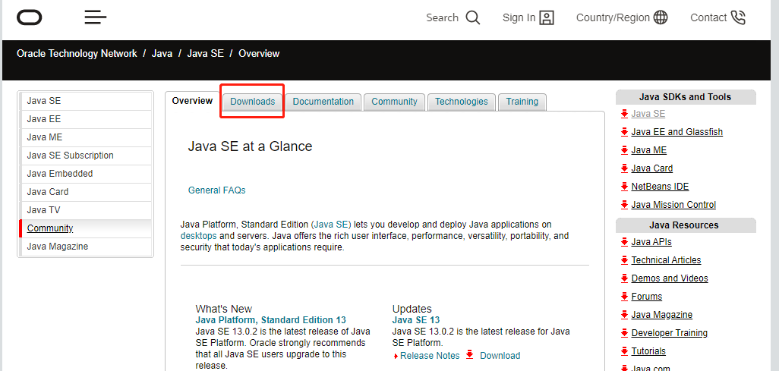Image resolution: width=779 pixels, height=371 pixels.
Task: Click the Sign In text in header
Action: click(519, 18)
